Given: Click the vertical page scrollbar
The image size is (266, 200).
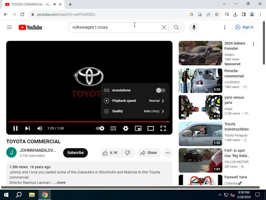Looking at the screenshot, I should point(264,43).
